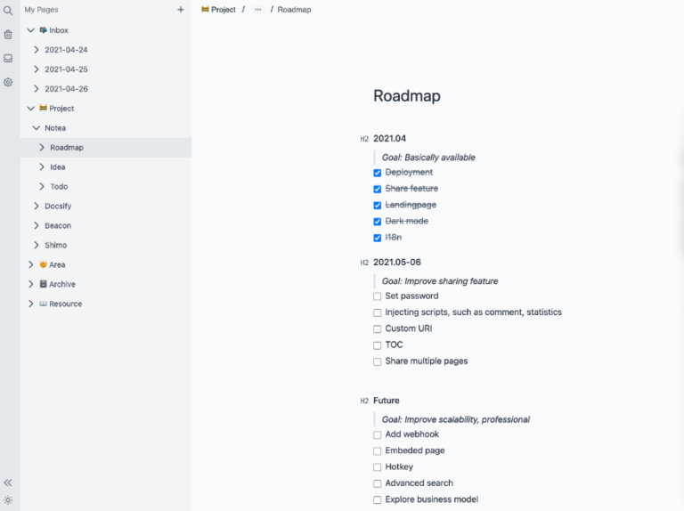The width and height of the screenshot is (684, 511).
Task: Select the Todo page in sidebar
Action: coord(58,187)
